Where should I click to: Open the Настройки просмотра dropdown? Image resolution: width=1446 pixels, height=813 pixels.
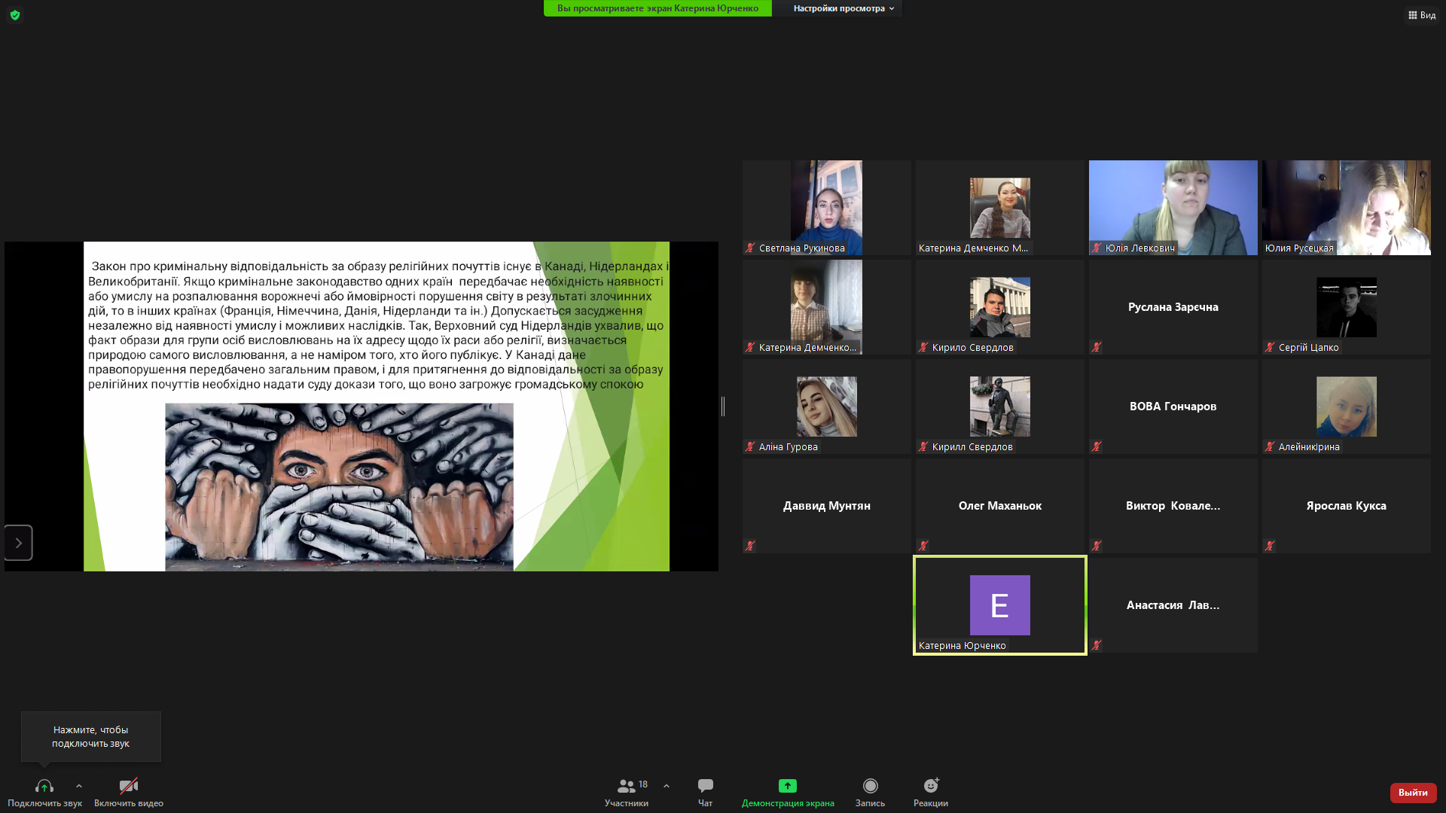tap(843, 8)
